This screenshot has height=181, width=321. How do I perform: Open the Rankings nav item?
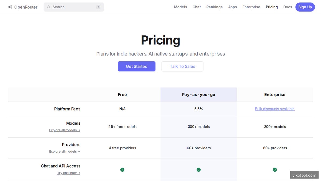[214, 7]
